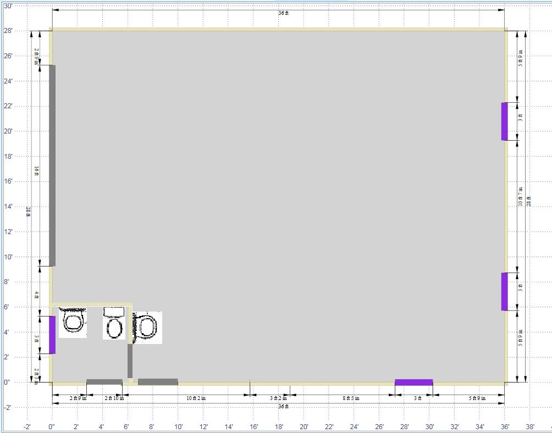Select the toilet with tank inside the bathroom
The image size is (552, 433).
(114, 323)
